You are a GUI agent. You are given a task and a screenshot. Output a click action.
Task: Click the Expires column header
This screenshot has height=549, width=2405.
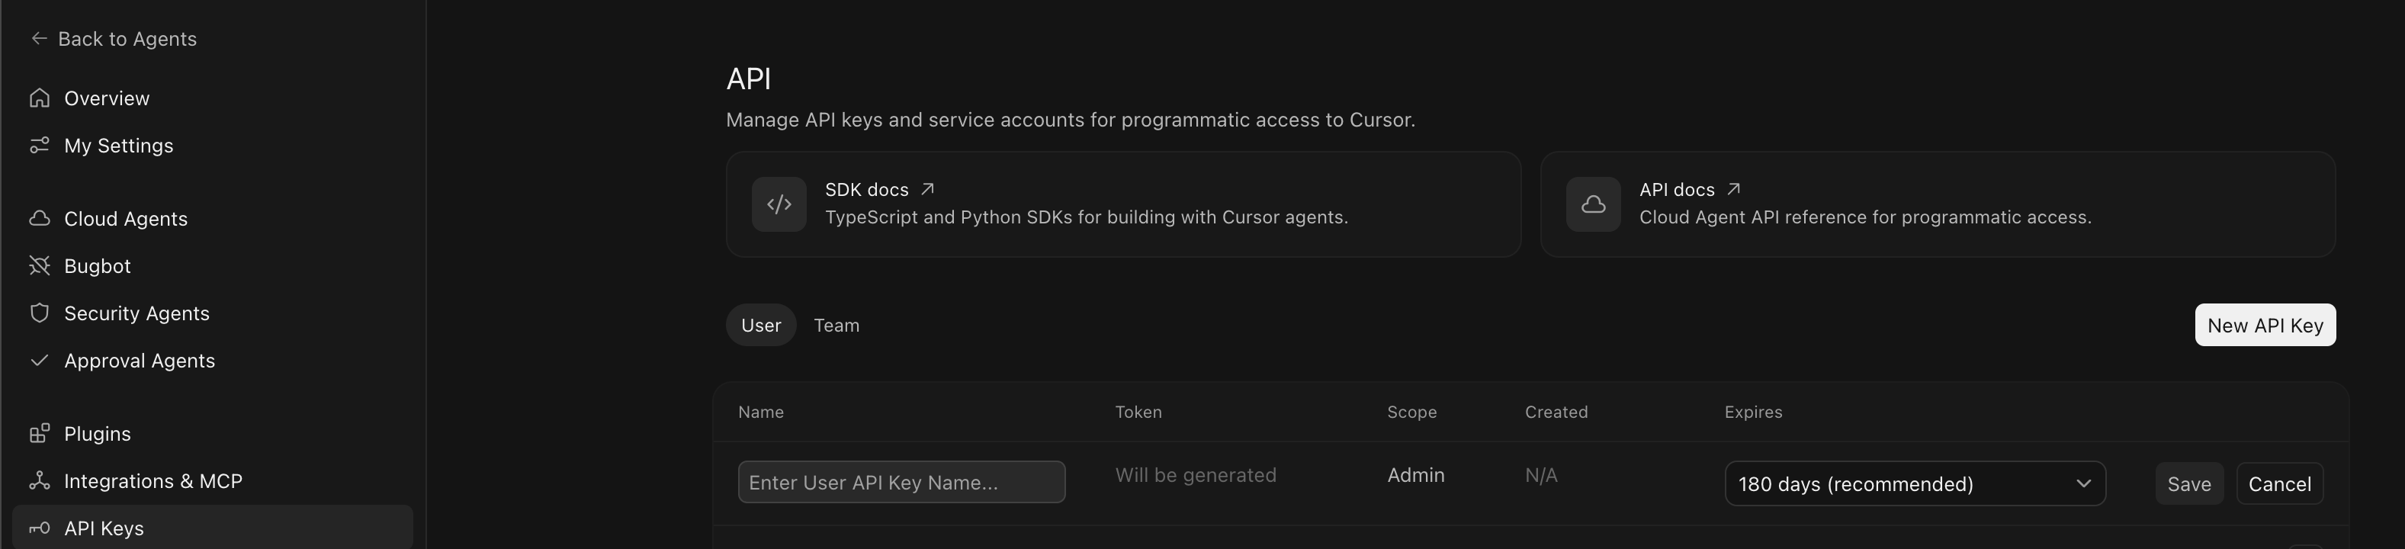[x=1753, y=412]
